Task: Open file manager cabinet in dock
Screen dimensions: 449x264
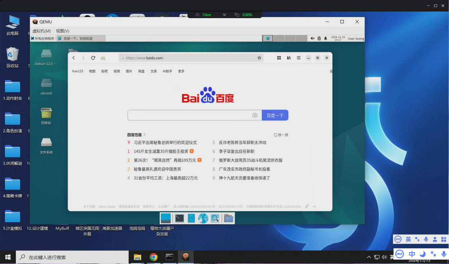Action: (191, 218)
